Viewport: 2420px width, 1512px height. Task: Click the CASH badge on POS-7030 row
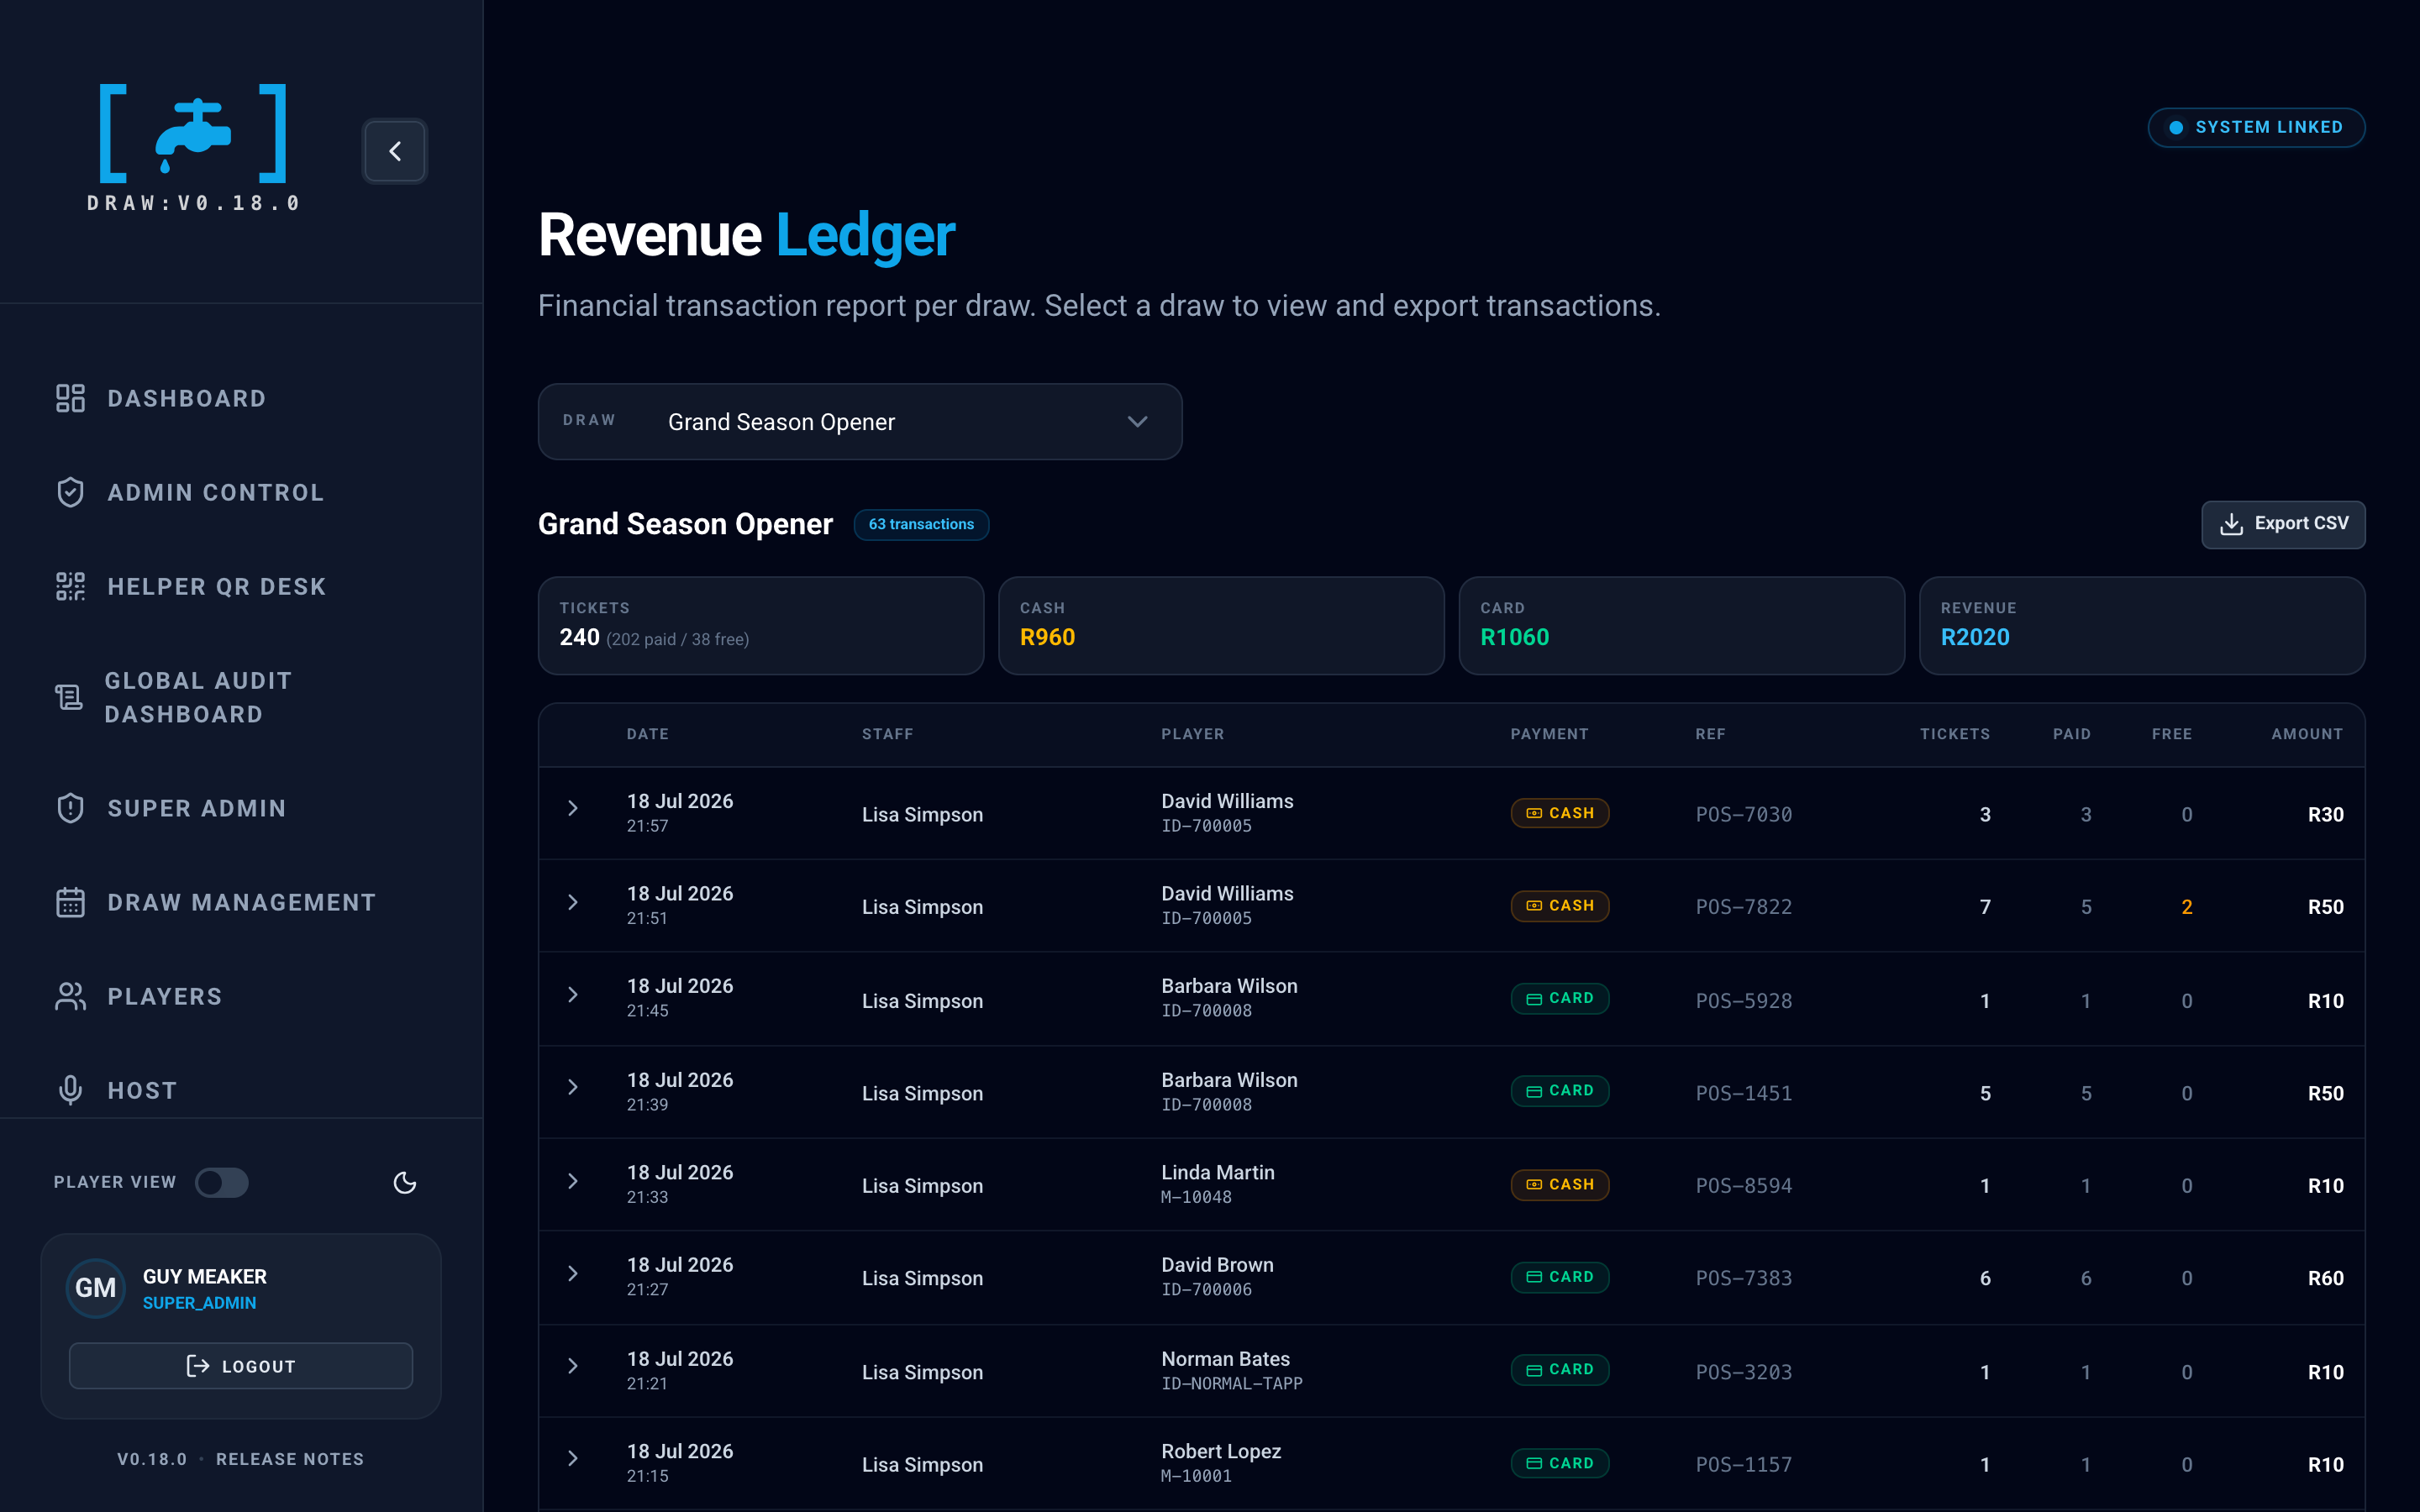click(1560, 813)
